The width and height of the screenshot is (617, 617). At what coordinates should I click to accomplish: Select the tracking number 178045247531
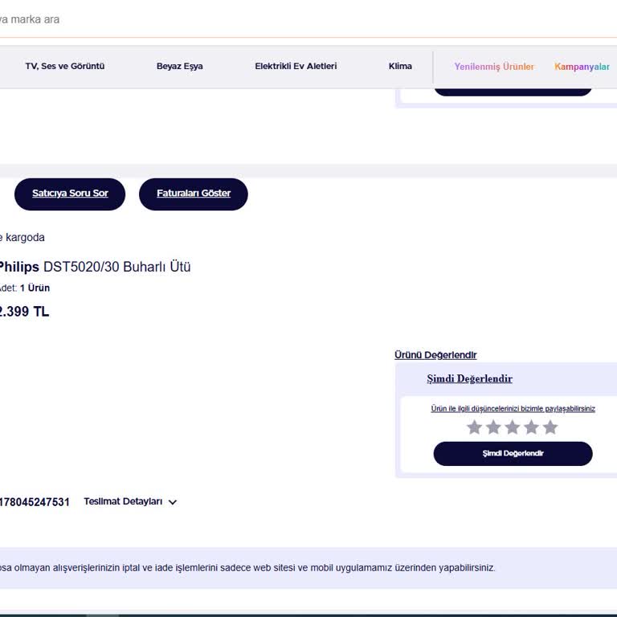click(35, 502)
